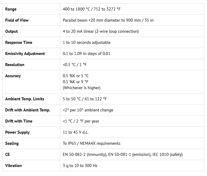Click the Resolution row label

(x=15, y=65)
